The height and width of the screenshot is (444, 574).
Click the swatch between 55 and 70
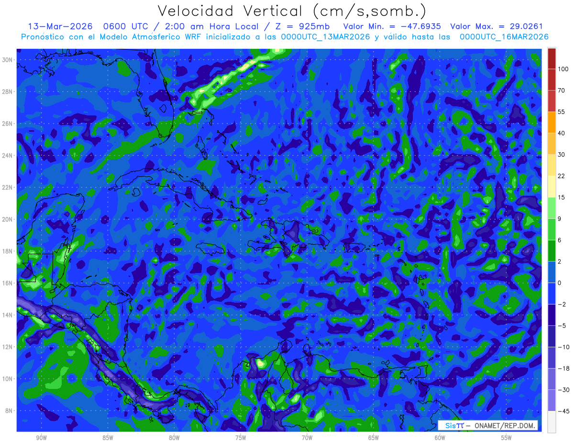point(552,101)
